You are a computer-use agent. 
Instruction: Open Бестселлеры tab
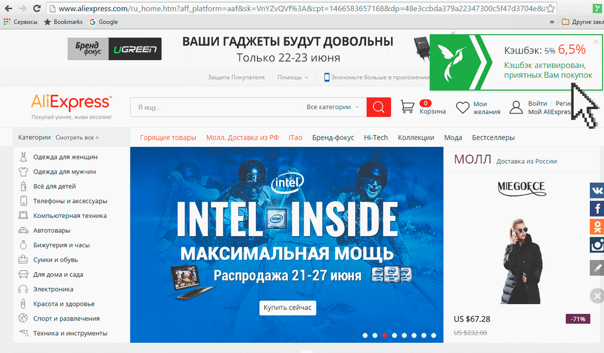pos(493,138)
